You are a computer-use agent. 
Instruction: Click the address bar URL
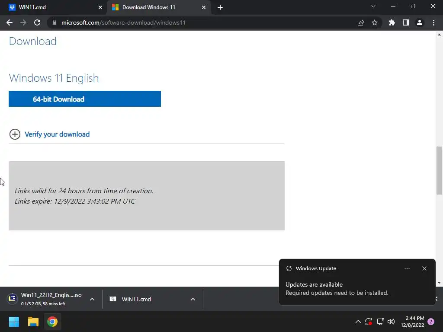(x=123, y=22)
